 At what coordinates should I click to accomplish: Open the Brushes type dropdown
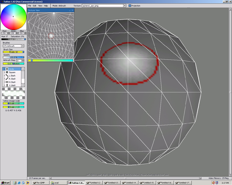pyautogui.click(x=23, y=46)
